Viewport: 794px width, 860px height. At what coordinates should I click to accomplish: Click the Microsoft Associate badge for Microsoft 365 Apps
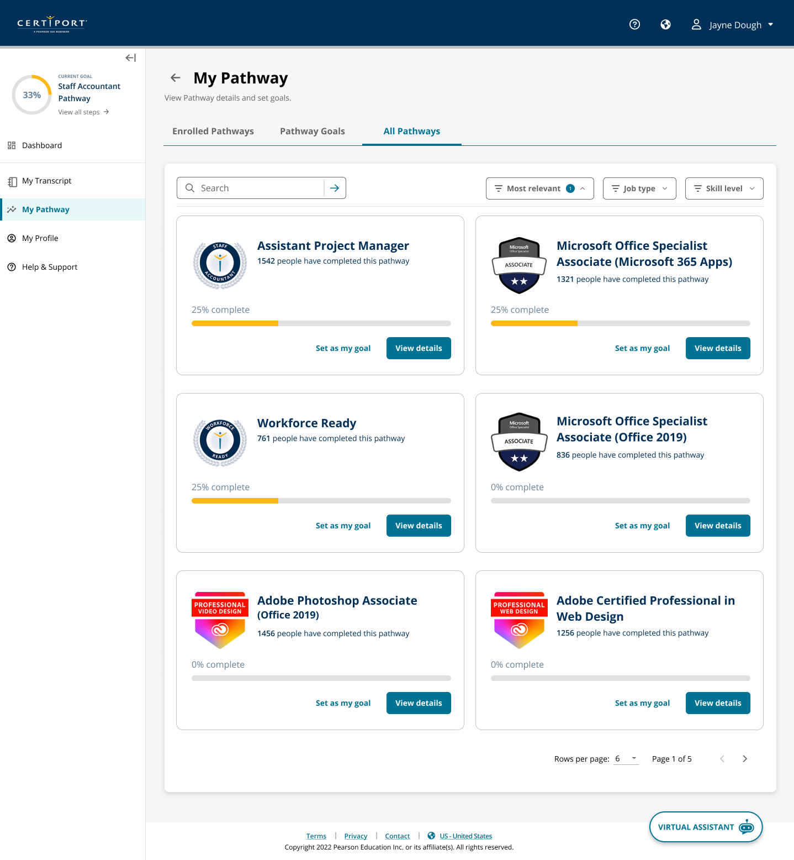click(x=519, y=265)
